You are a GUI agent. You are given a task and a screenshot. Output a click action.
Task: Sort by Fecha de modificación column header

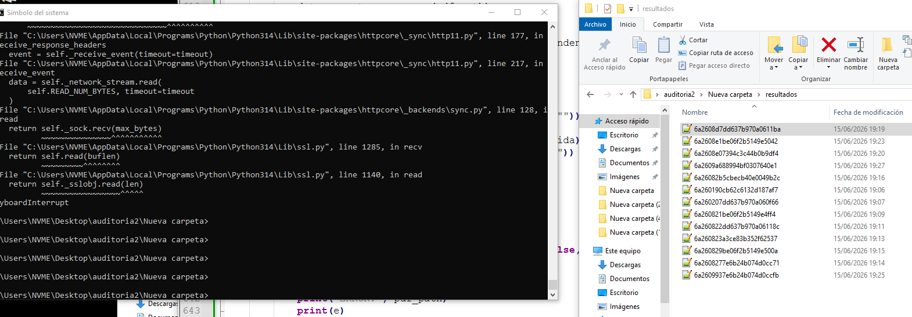(x=868, y=112)
